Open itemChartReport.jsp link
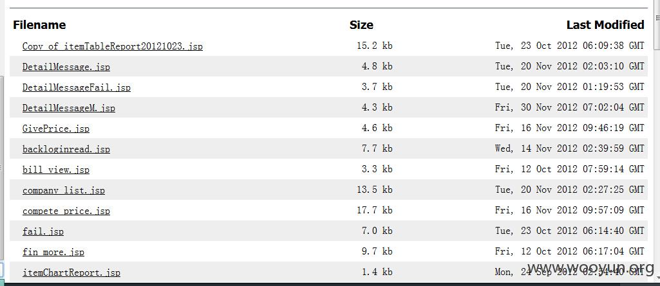Image resolution: width=660 pixels, height=286 pixels. point(71,273)
